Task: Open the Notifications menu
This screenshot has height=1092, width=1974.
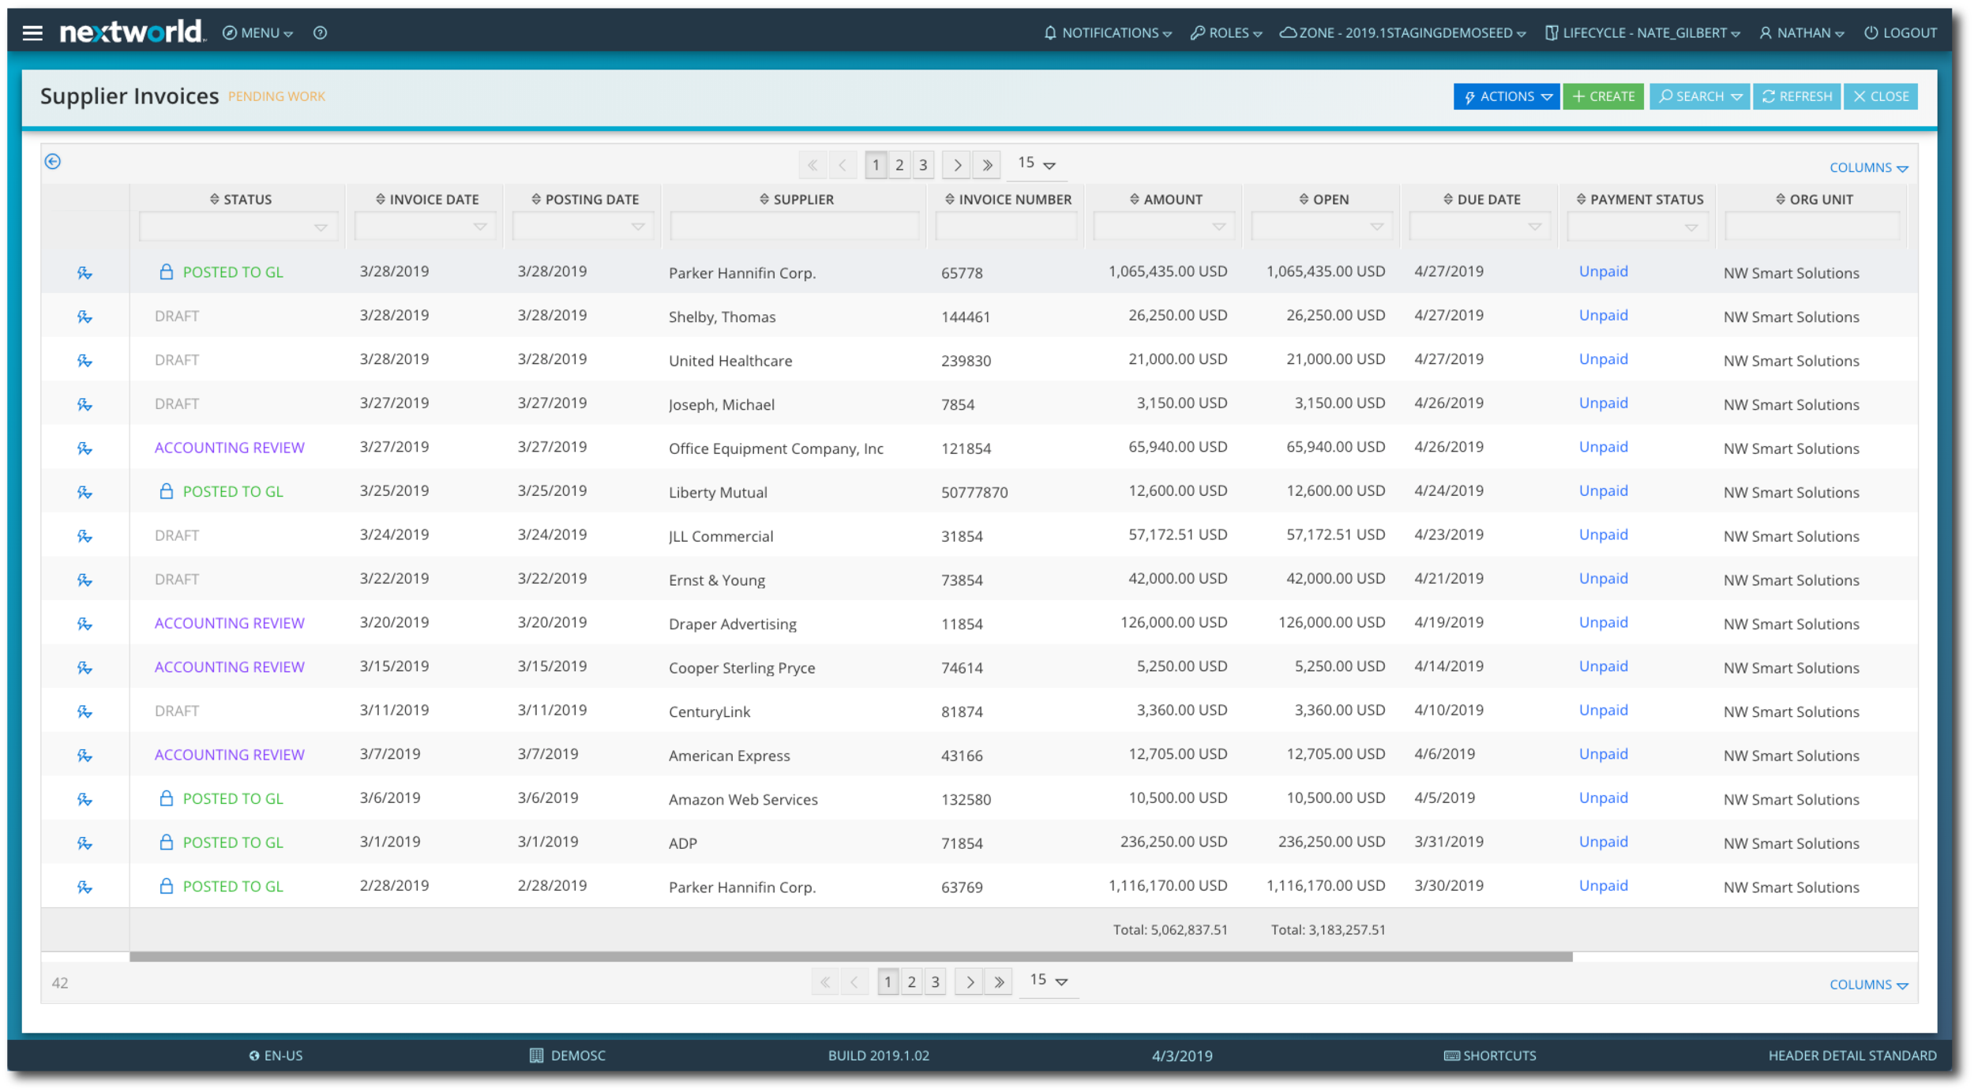Action: point(1107,32)
